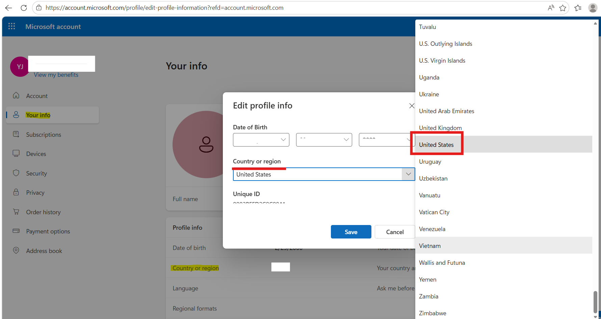This screenshot has width=601, height=319.
Task: Save the edited profile info
Action: tap(351, 232)
